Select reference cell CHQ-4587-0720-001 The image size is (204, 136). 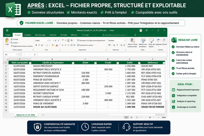(153, 97)
